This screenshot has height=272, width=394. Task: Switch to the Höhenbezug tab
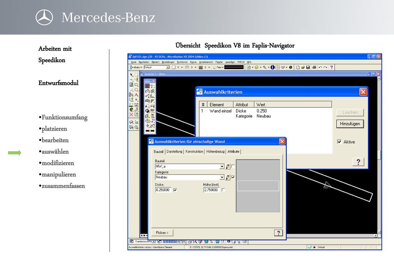(x=215, y=152)
